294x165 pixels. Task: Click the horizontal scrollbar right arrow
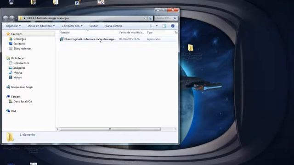176,129
